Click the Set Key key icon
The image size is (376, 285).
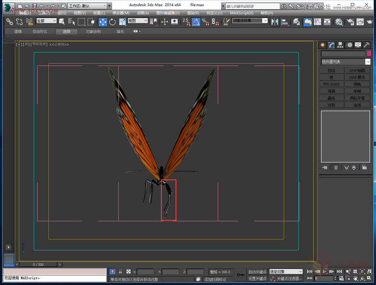[240, 275]
